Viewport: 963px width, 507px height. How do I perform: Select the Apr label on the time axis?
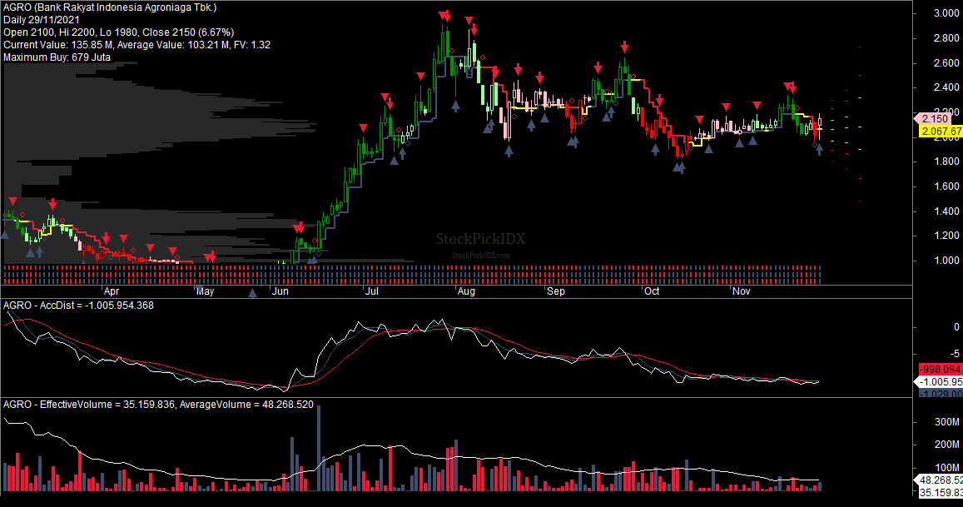(x=112, y=291)
